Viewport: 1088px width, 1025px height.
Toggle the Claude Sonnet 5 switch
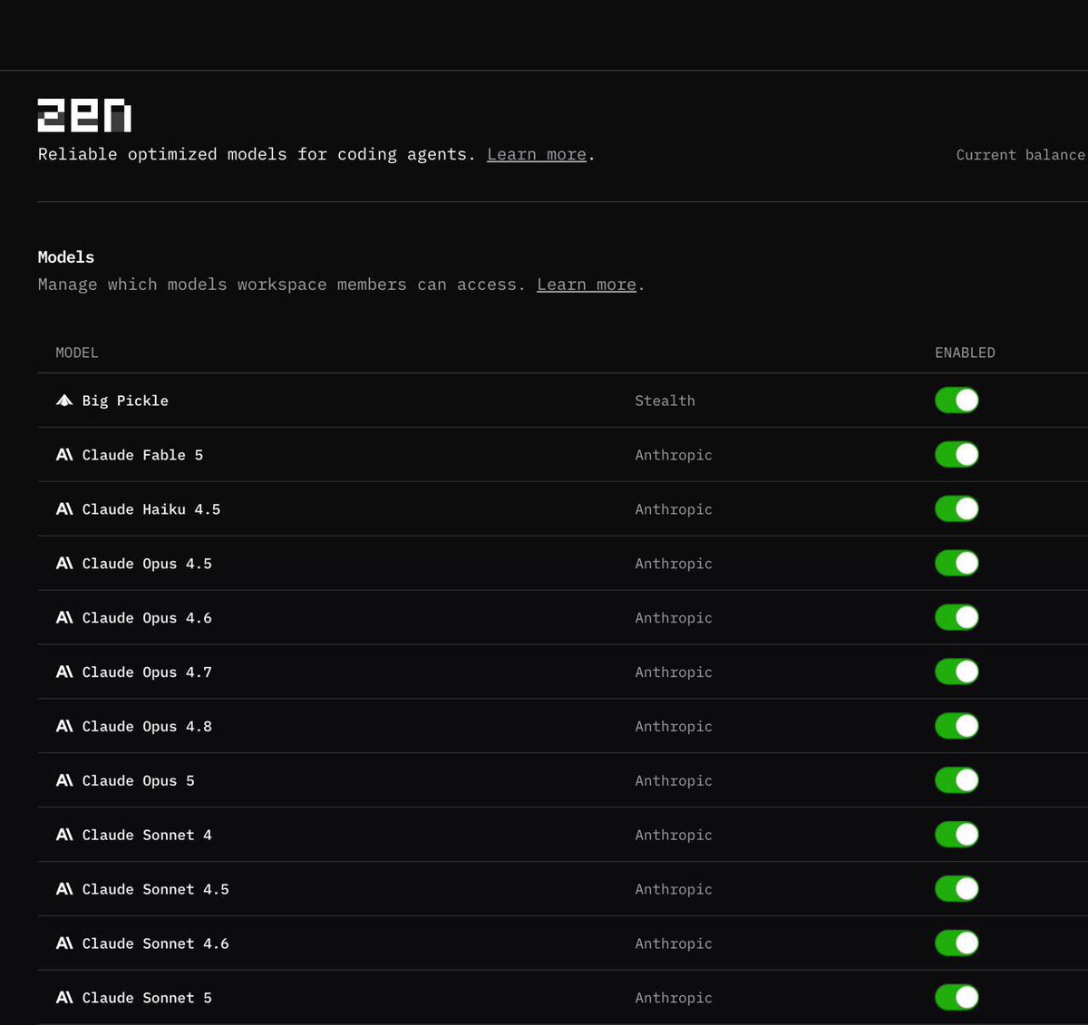957,998
